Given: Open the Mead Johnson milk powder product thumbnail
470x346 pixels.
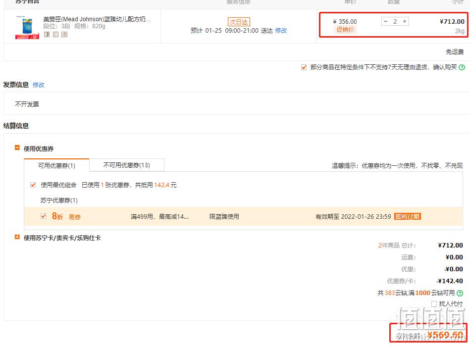Looking at the screenshot, I should (27, 27).
